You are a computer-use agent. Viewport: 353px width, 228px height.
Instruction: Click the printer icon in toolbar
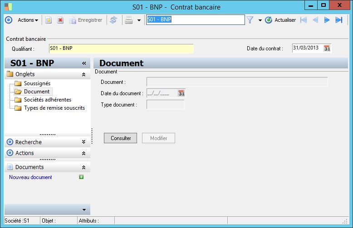(x=129, y=20)
